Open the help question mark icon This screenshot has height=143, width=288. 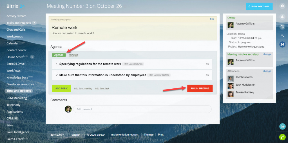click(x=282, y=6)
